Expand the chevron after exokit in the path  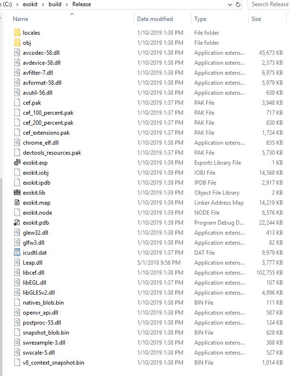43,4
